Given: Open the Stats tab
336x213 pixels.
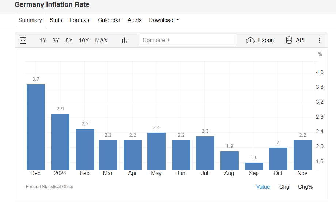Looking at the screenshot, I should click(x=56, y=20).
